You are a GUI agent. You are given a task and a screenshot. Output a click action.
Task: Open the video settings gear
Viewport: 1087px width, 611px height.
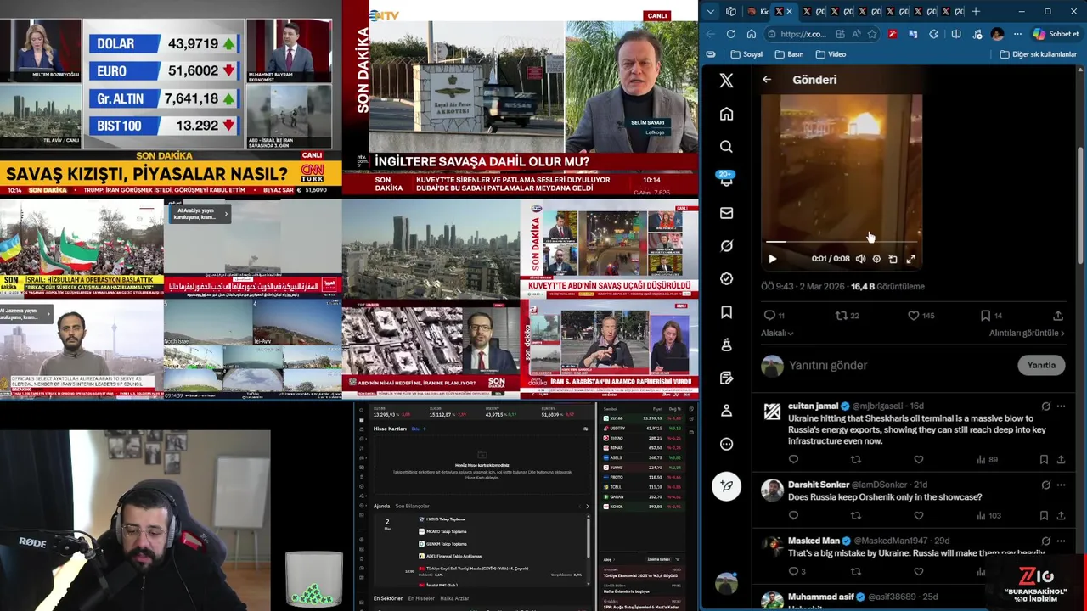coord(876,259)
